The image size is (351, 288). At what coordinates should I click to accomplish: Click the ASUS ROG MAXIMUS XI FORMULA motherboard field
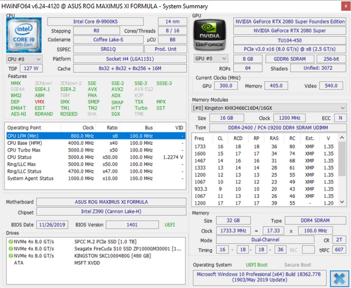coord(111,202)
